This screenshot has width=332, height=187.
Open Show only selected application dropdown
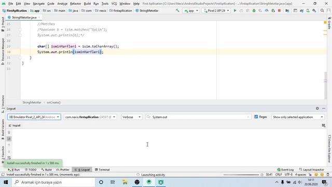[x=298, y=117]
